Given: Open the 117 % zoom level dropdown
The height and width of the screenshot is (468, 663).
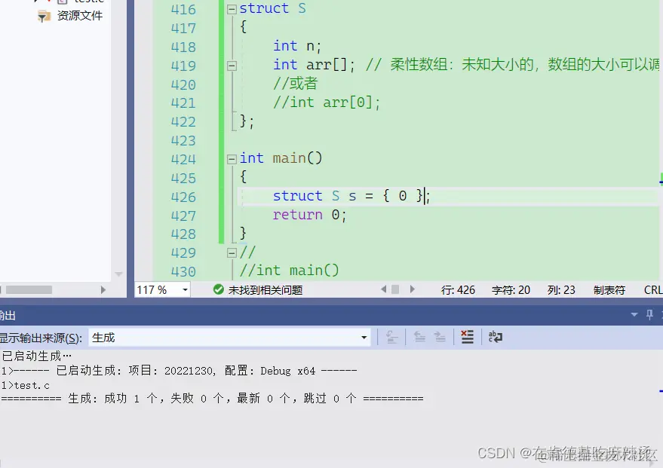Looking at the screenshot, I should click(x=185, y=289).
